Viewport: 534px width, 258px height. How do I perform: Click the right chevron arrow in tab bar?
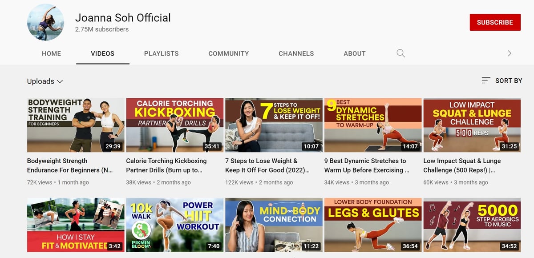pyautogui.click(x=510, y=53)
